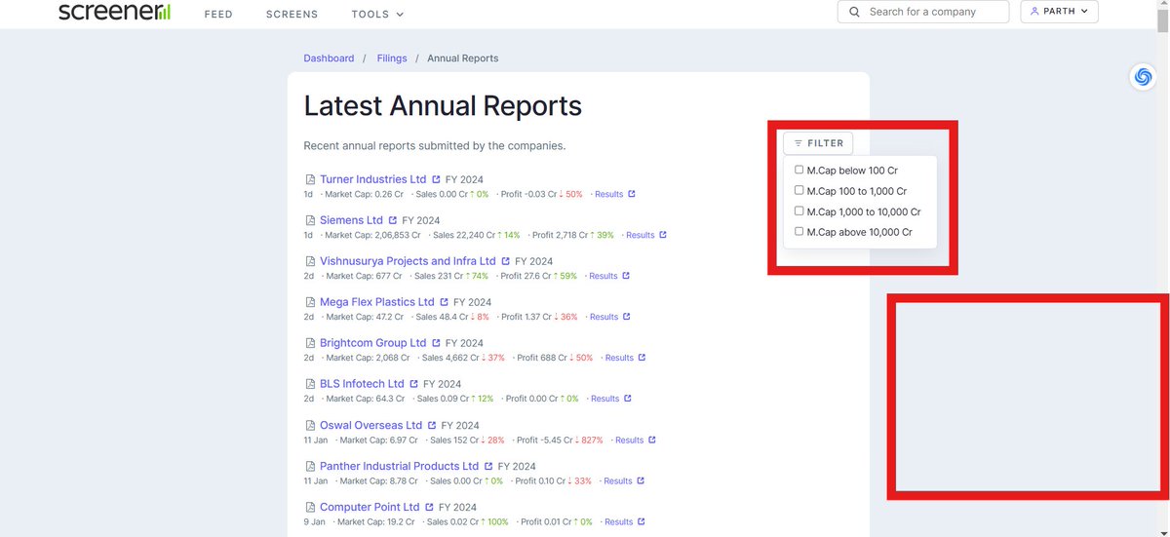The width and height of the screenshot is (1170, 537).
Task: Click the PDF icon beside Computer Point Ltd
Action: (x=310, y=508)
